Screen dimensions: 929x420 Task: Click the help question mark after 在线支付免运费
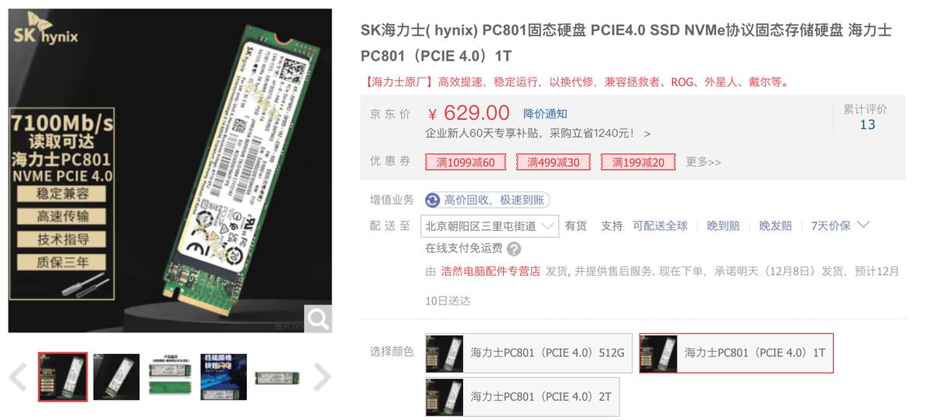(x=514, y=250)
